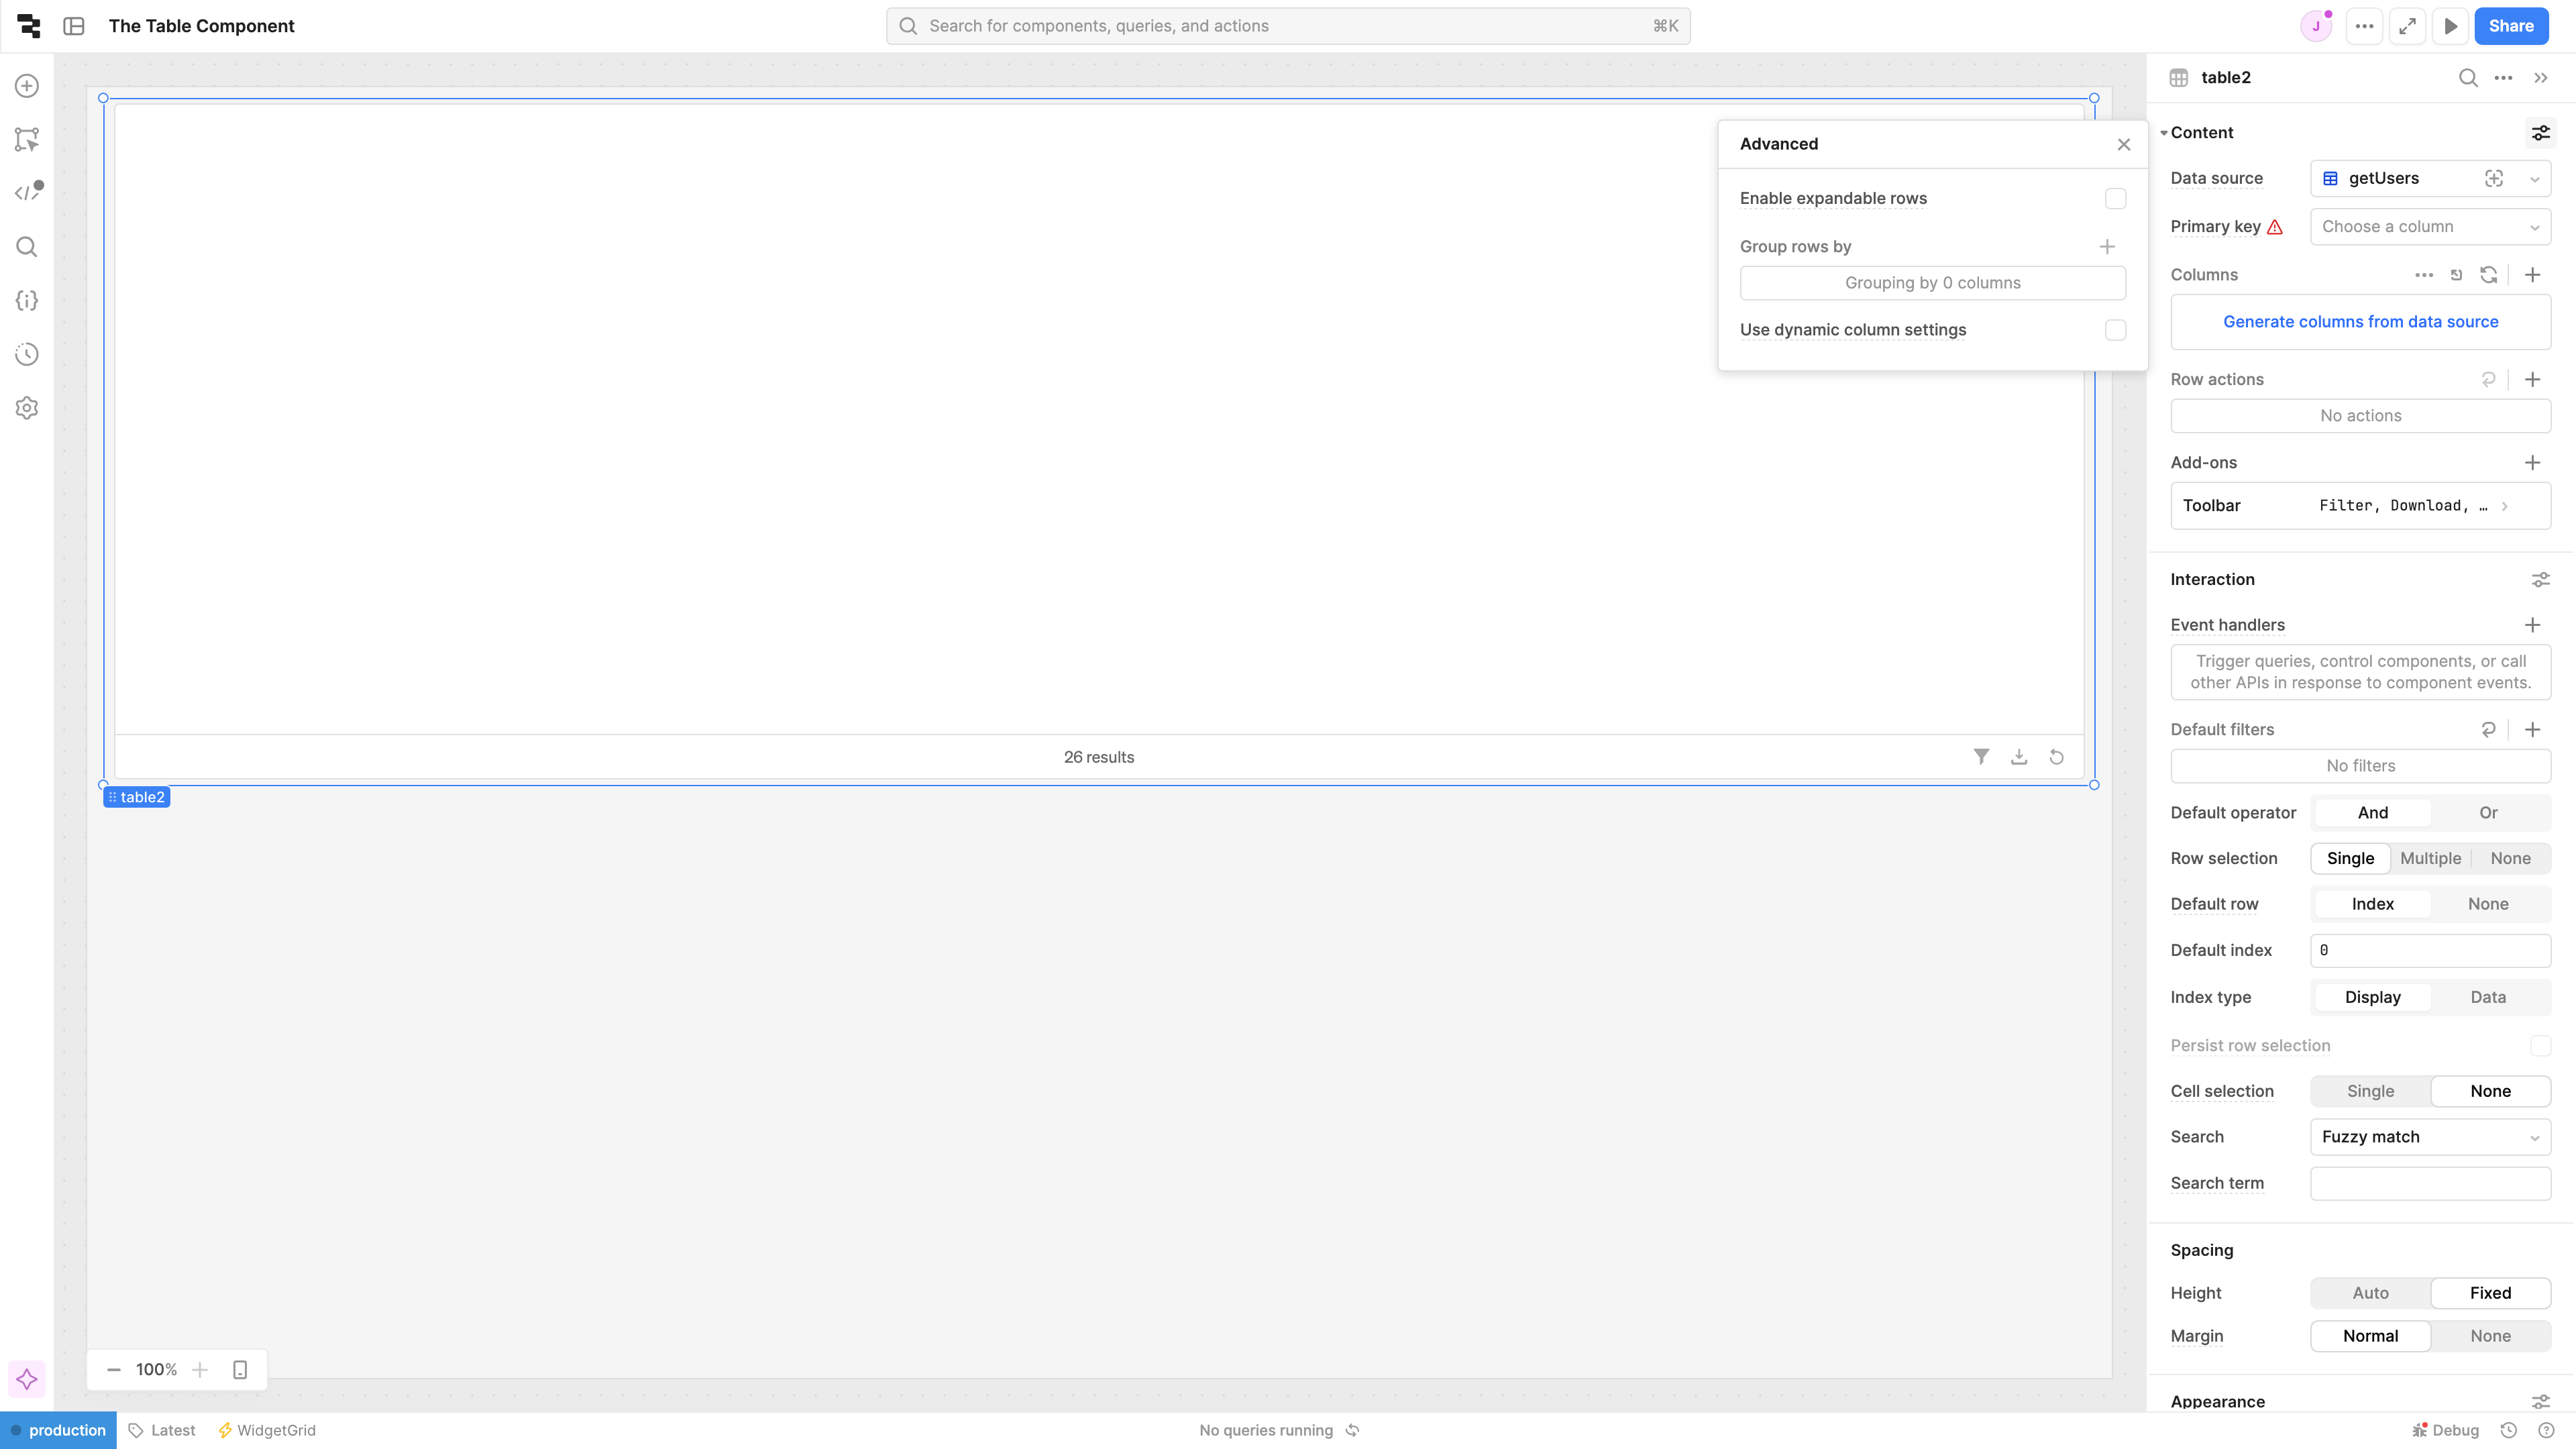Open the release history clock icon in sidebar
This screenshot has width=2576, height=1449.
click(x=25, y=353)
